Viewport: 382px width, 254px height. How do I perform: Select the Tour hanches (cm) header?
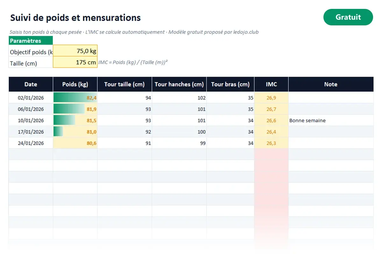point(179,84)
